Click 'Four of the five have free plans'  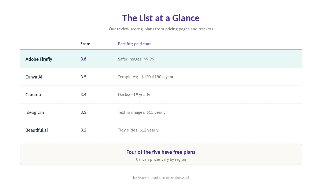coord(161,152)
